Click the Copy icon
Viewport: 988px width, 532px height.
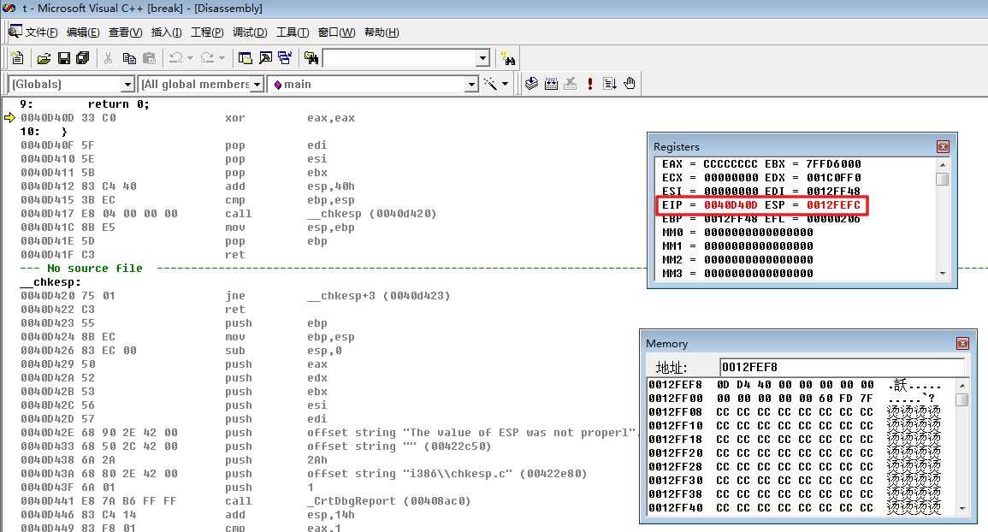point(129,59)
